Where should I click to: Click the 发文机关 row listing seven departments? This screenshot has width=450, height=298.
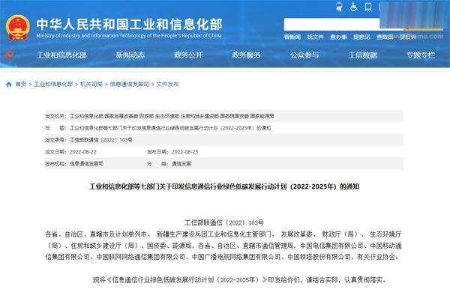224,116
